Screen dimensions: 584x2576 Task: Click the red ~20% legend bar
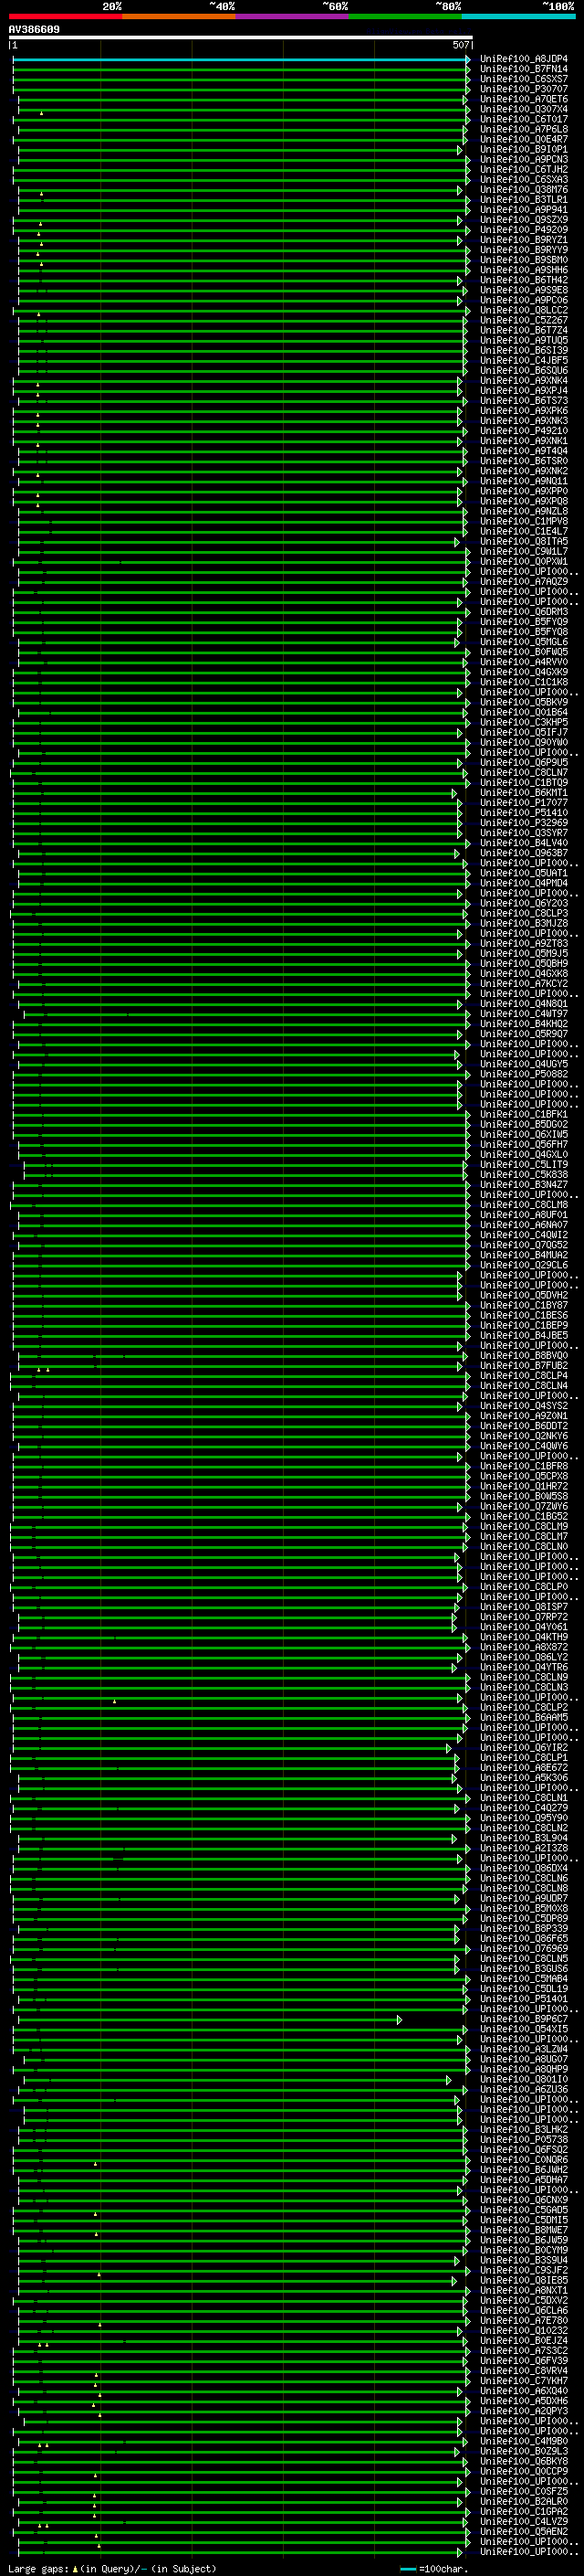[x=65, y=16]
